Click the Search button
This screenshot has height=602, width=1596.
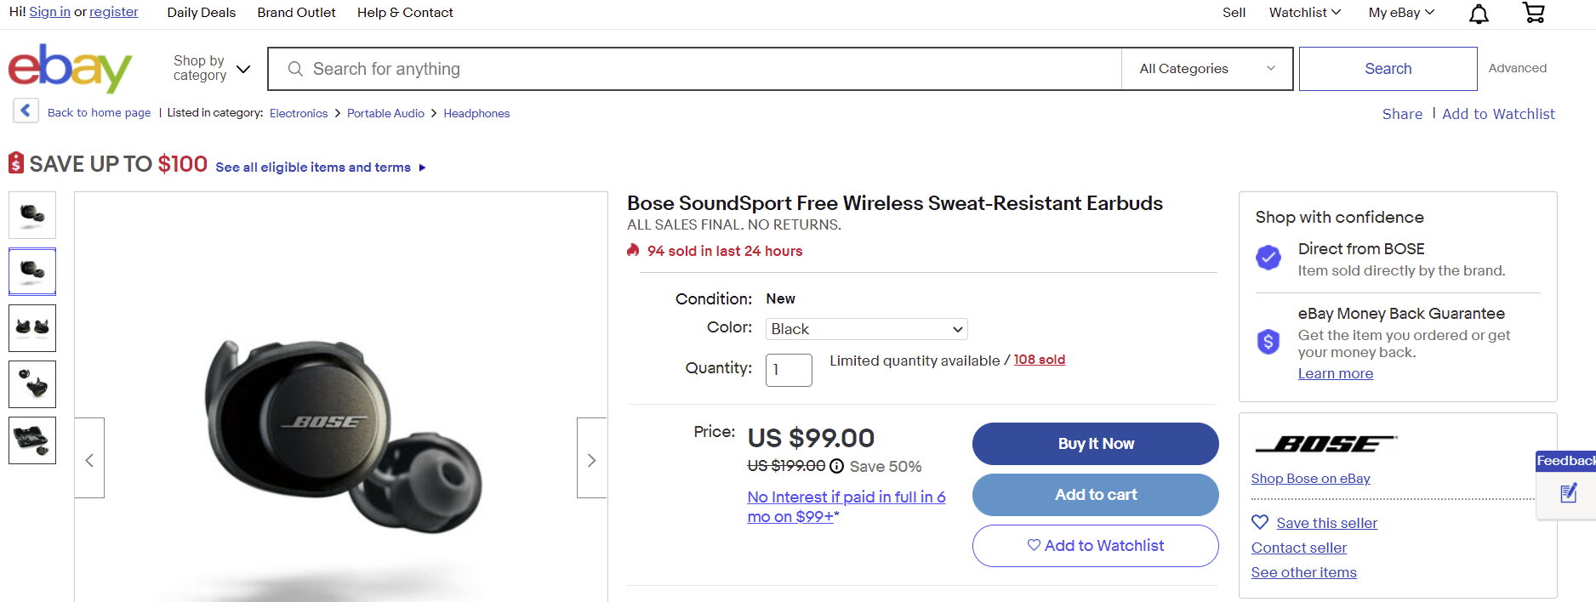[x=1388, y=69]
